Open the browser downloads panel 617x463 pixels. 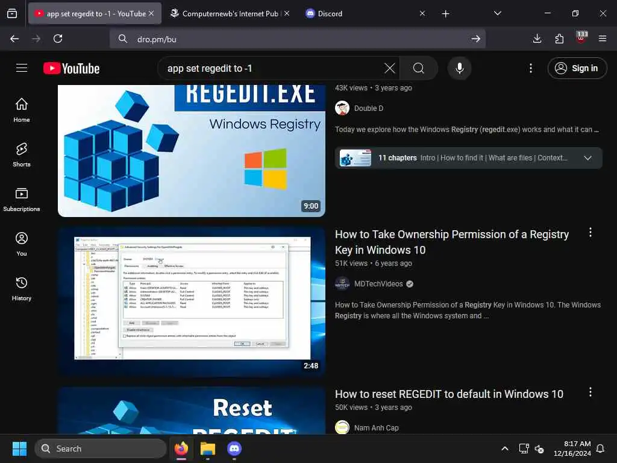[x=537, y=39]
